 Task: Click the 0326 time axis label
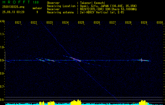coord(97,22)
